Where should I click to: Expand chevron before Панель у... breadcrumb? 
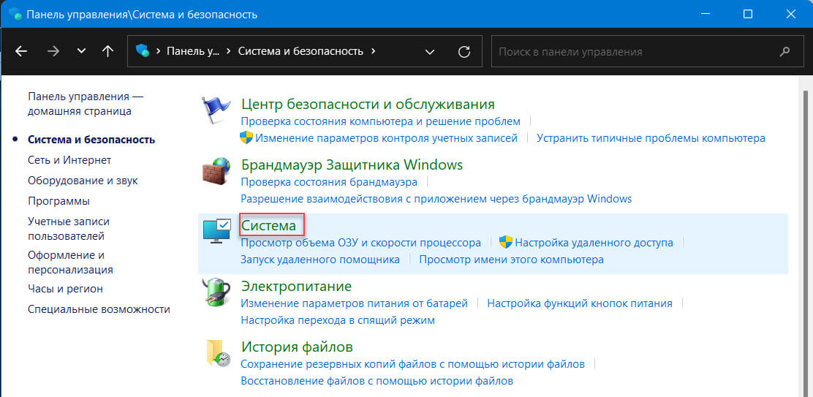157,51
